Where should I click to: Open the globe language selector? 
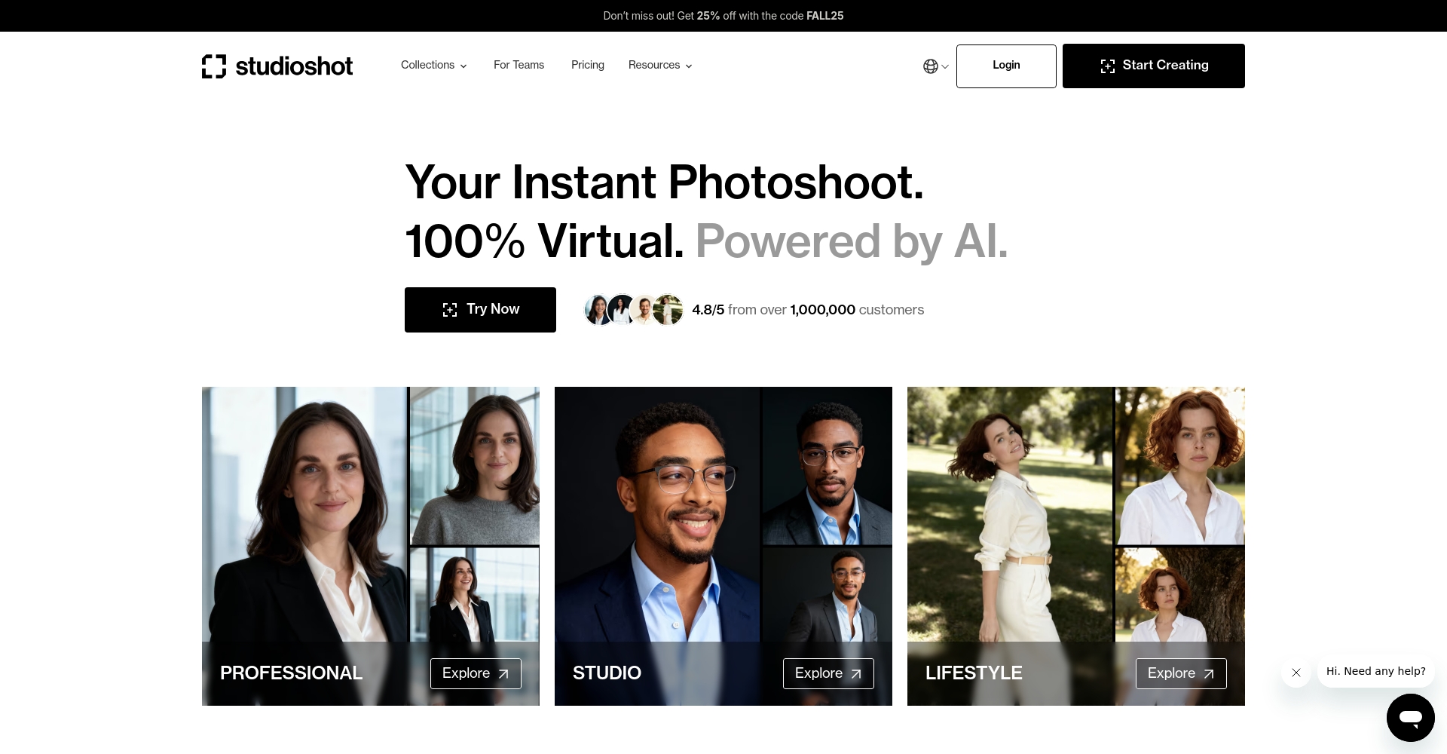pos(931,66)
